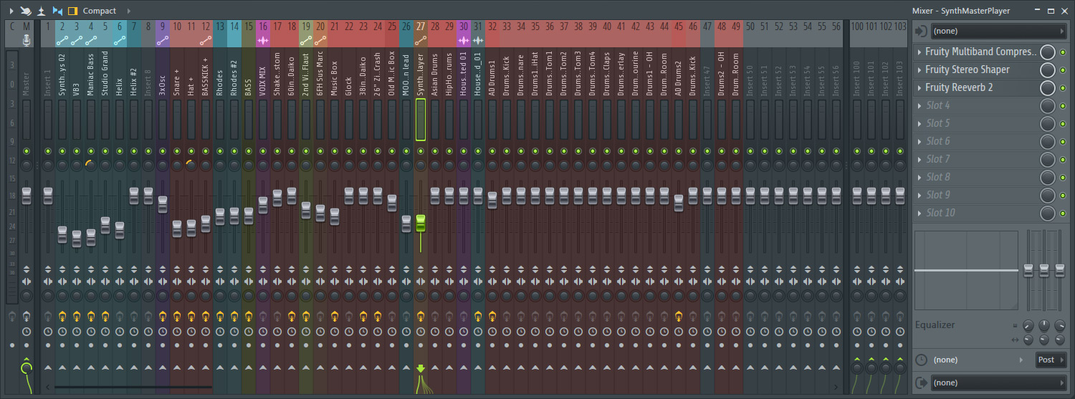This screenshot has height=399, width=1075.
Task: Click the waveform icon on track 30
Action: (464, 41)
